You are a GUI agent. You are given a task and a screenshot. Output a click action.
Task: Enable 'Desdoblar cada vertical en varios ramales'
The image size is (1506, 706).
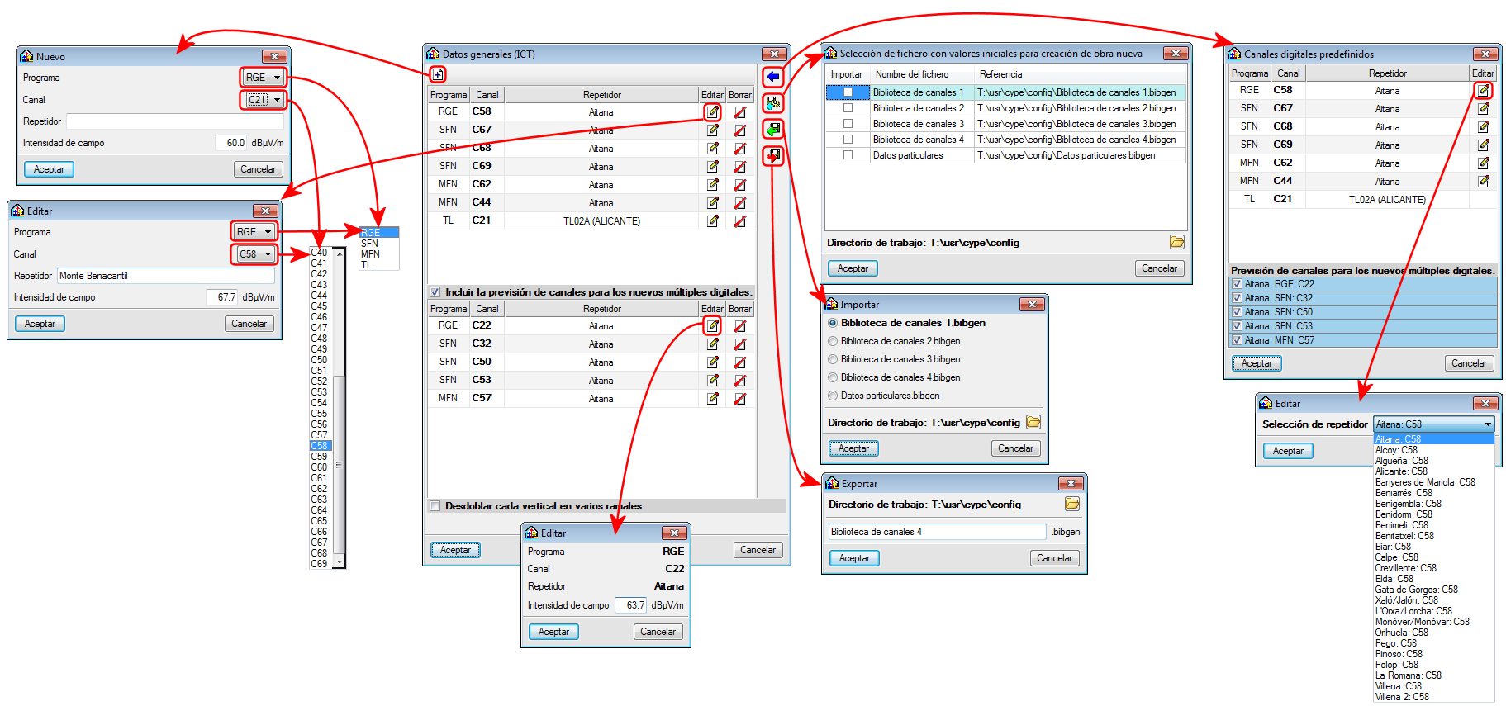[x=435, y=506]
